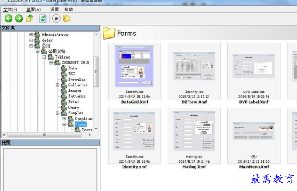Viewport: 297px width, 191px height.
Task: Select the Print folder
Action: (x=74, y=102)
